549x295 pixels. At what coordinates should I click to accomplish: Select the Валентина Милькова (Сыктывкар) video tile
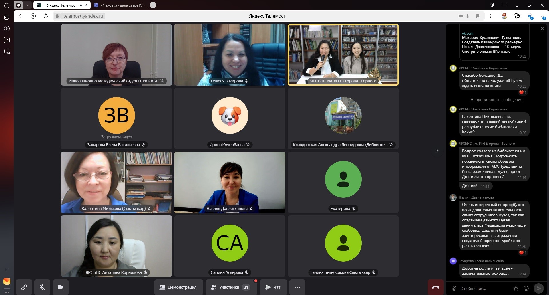(x=116, y=182)
